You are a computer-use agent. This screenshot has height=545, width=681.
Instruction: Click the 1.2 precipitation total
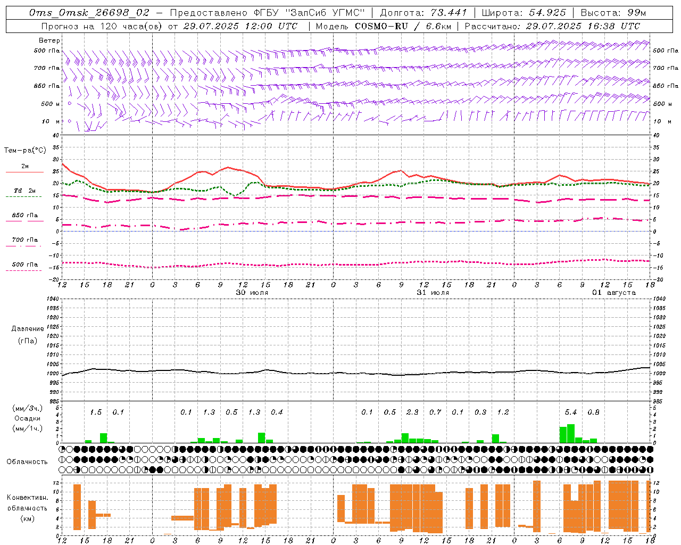[x=503, y=412]
